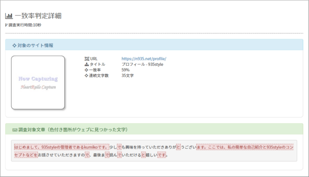Click the sitemap icon beside タイトル
Image resolution: width=309 pixels, height=177 pixels.
[87, 64]
